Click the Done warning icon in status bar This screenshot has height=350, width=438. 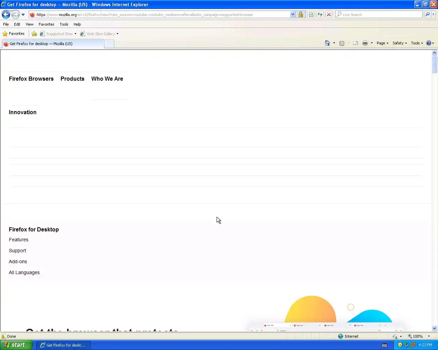click(3, 336)
